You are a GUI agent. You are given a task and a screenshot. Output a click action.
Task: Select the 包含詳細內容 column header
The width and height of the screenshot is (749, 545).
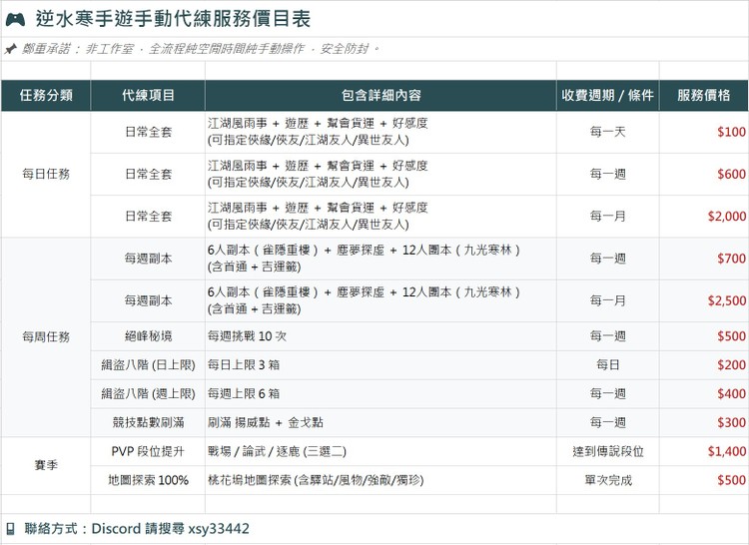point(380,96)
